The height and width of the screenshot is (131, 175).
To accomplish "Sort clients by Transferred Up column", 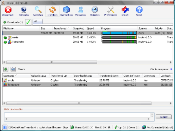I will [x=61, y=76].
